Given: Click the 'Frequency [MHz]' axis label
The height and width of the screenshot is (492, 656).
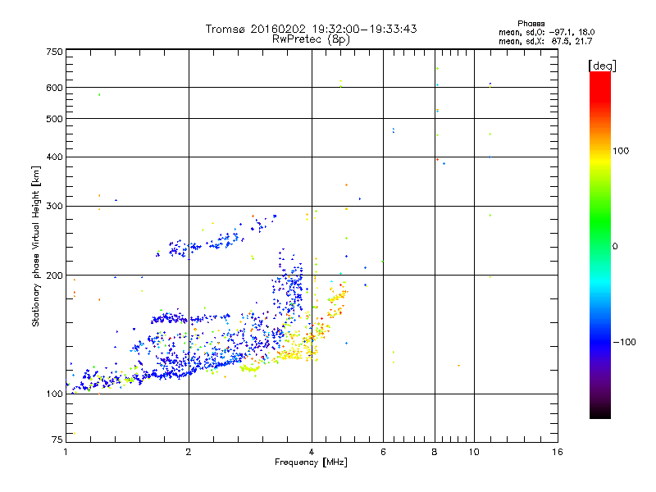Looking at the screenshot, I should (311, 462).
